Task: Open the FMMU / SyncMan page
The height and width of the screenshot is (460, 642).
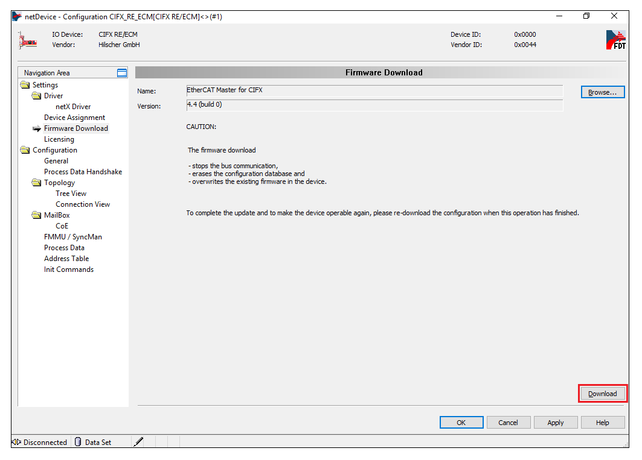Action: point(72,237)
